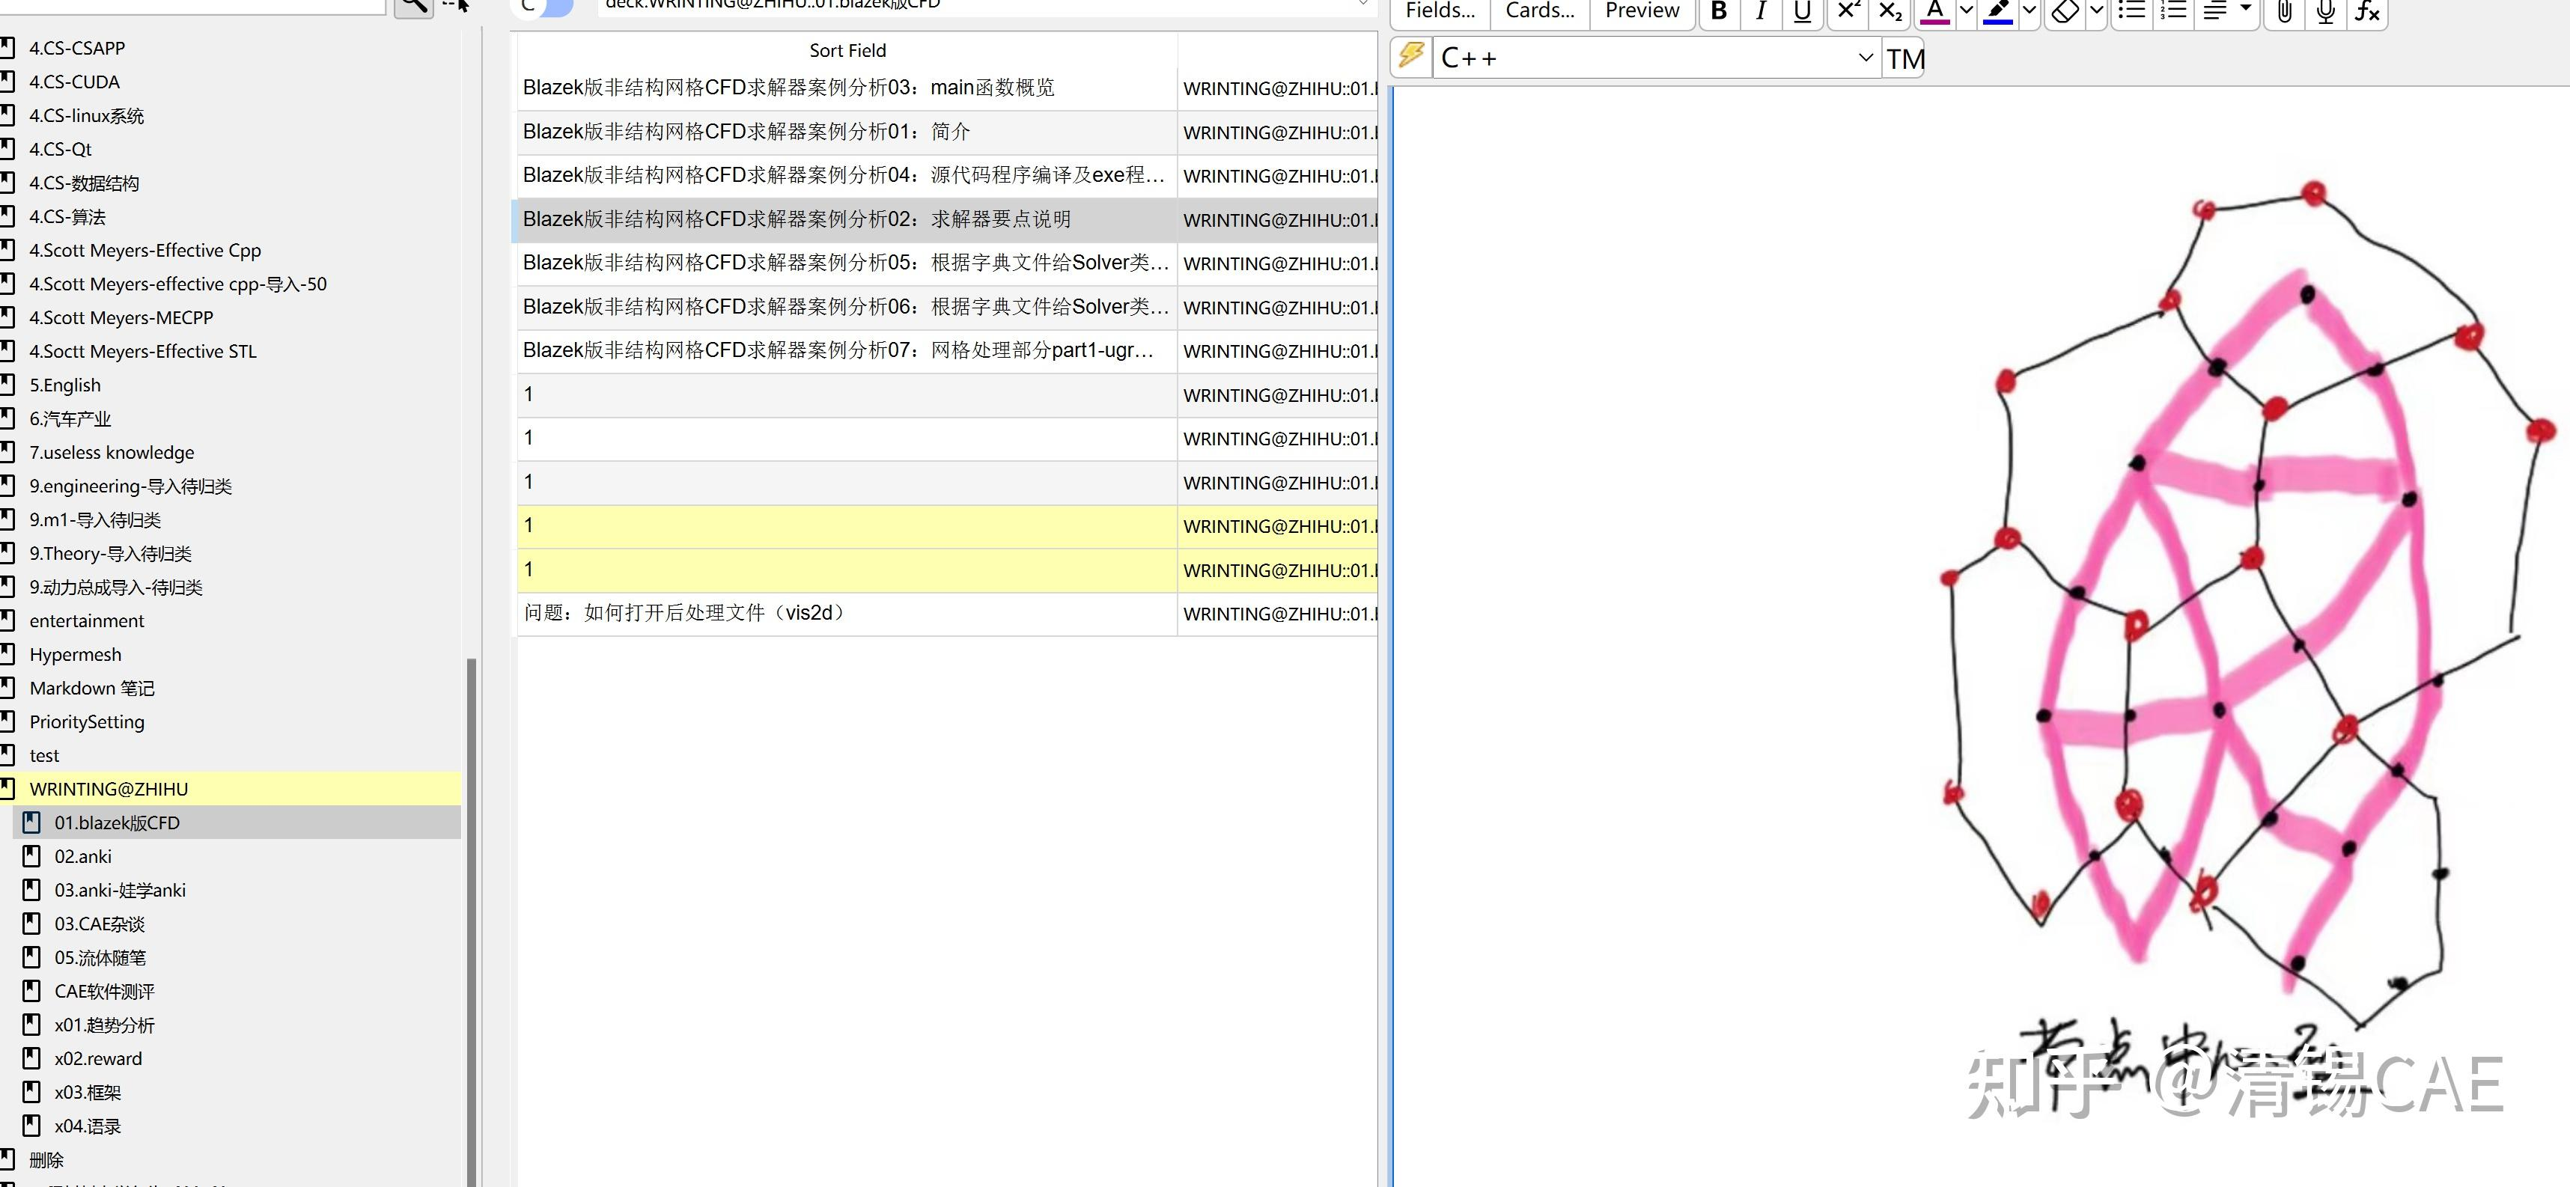Click the underline button

1802,11
